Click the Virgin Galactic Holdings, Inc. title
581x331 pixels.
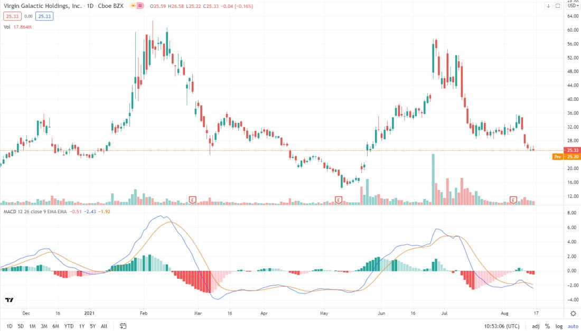point(43,6)
